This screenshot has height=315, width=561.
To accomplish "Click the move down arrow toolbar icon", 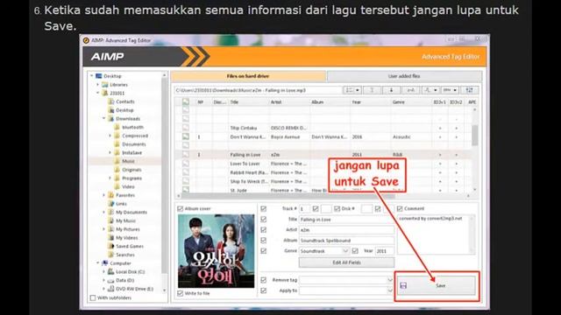I will [x=391, y=90].
